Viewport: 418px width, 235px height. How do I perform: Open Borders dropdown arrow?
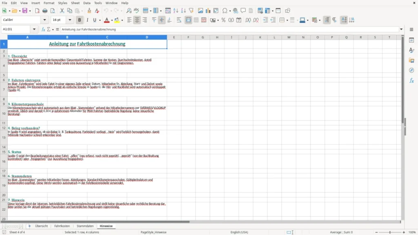[x=287, y=20]
